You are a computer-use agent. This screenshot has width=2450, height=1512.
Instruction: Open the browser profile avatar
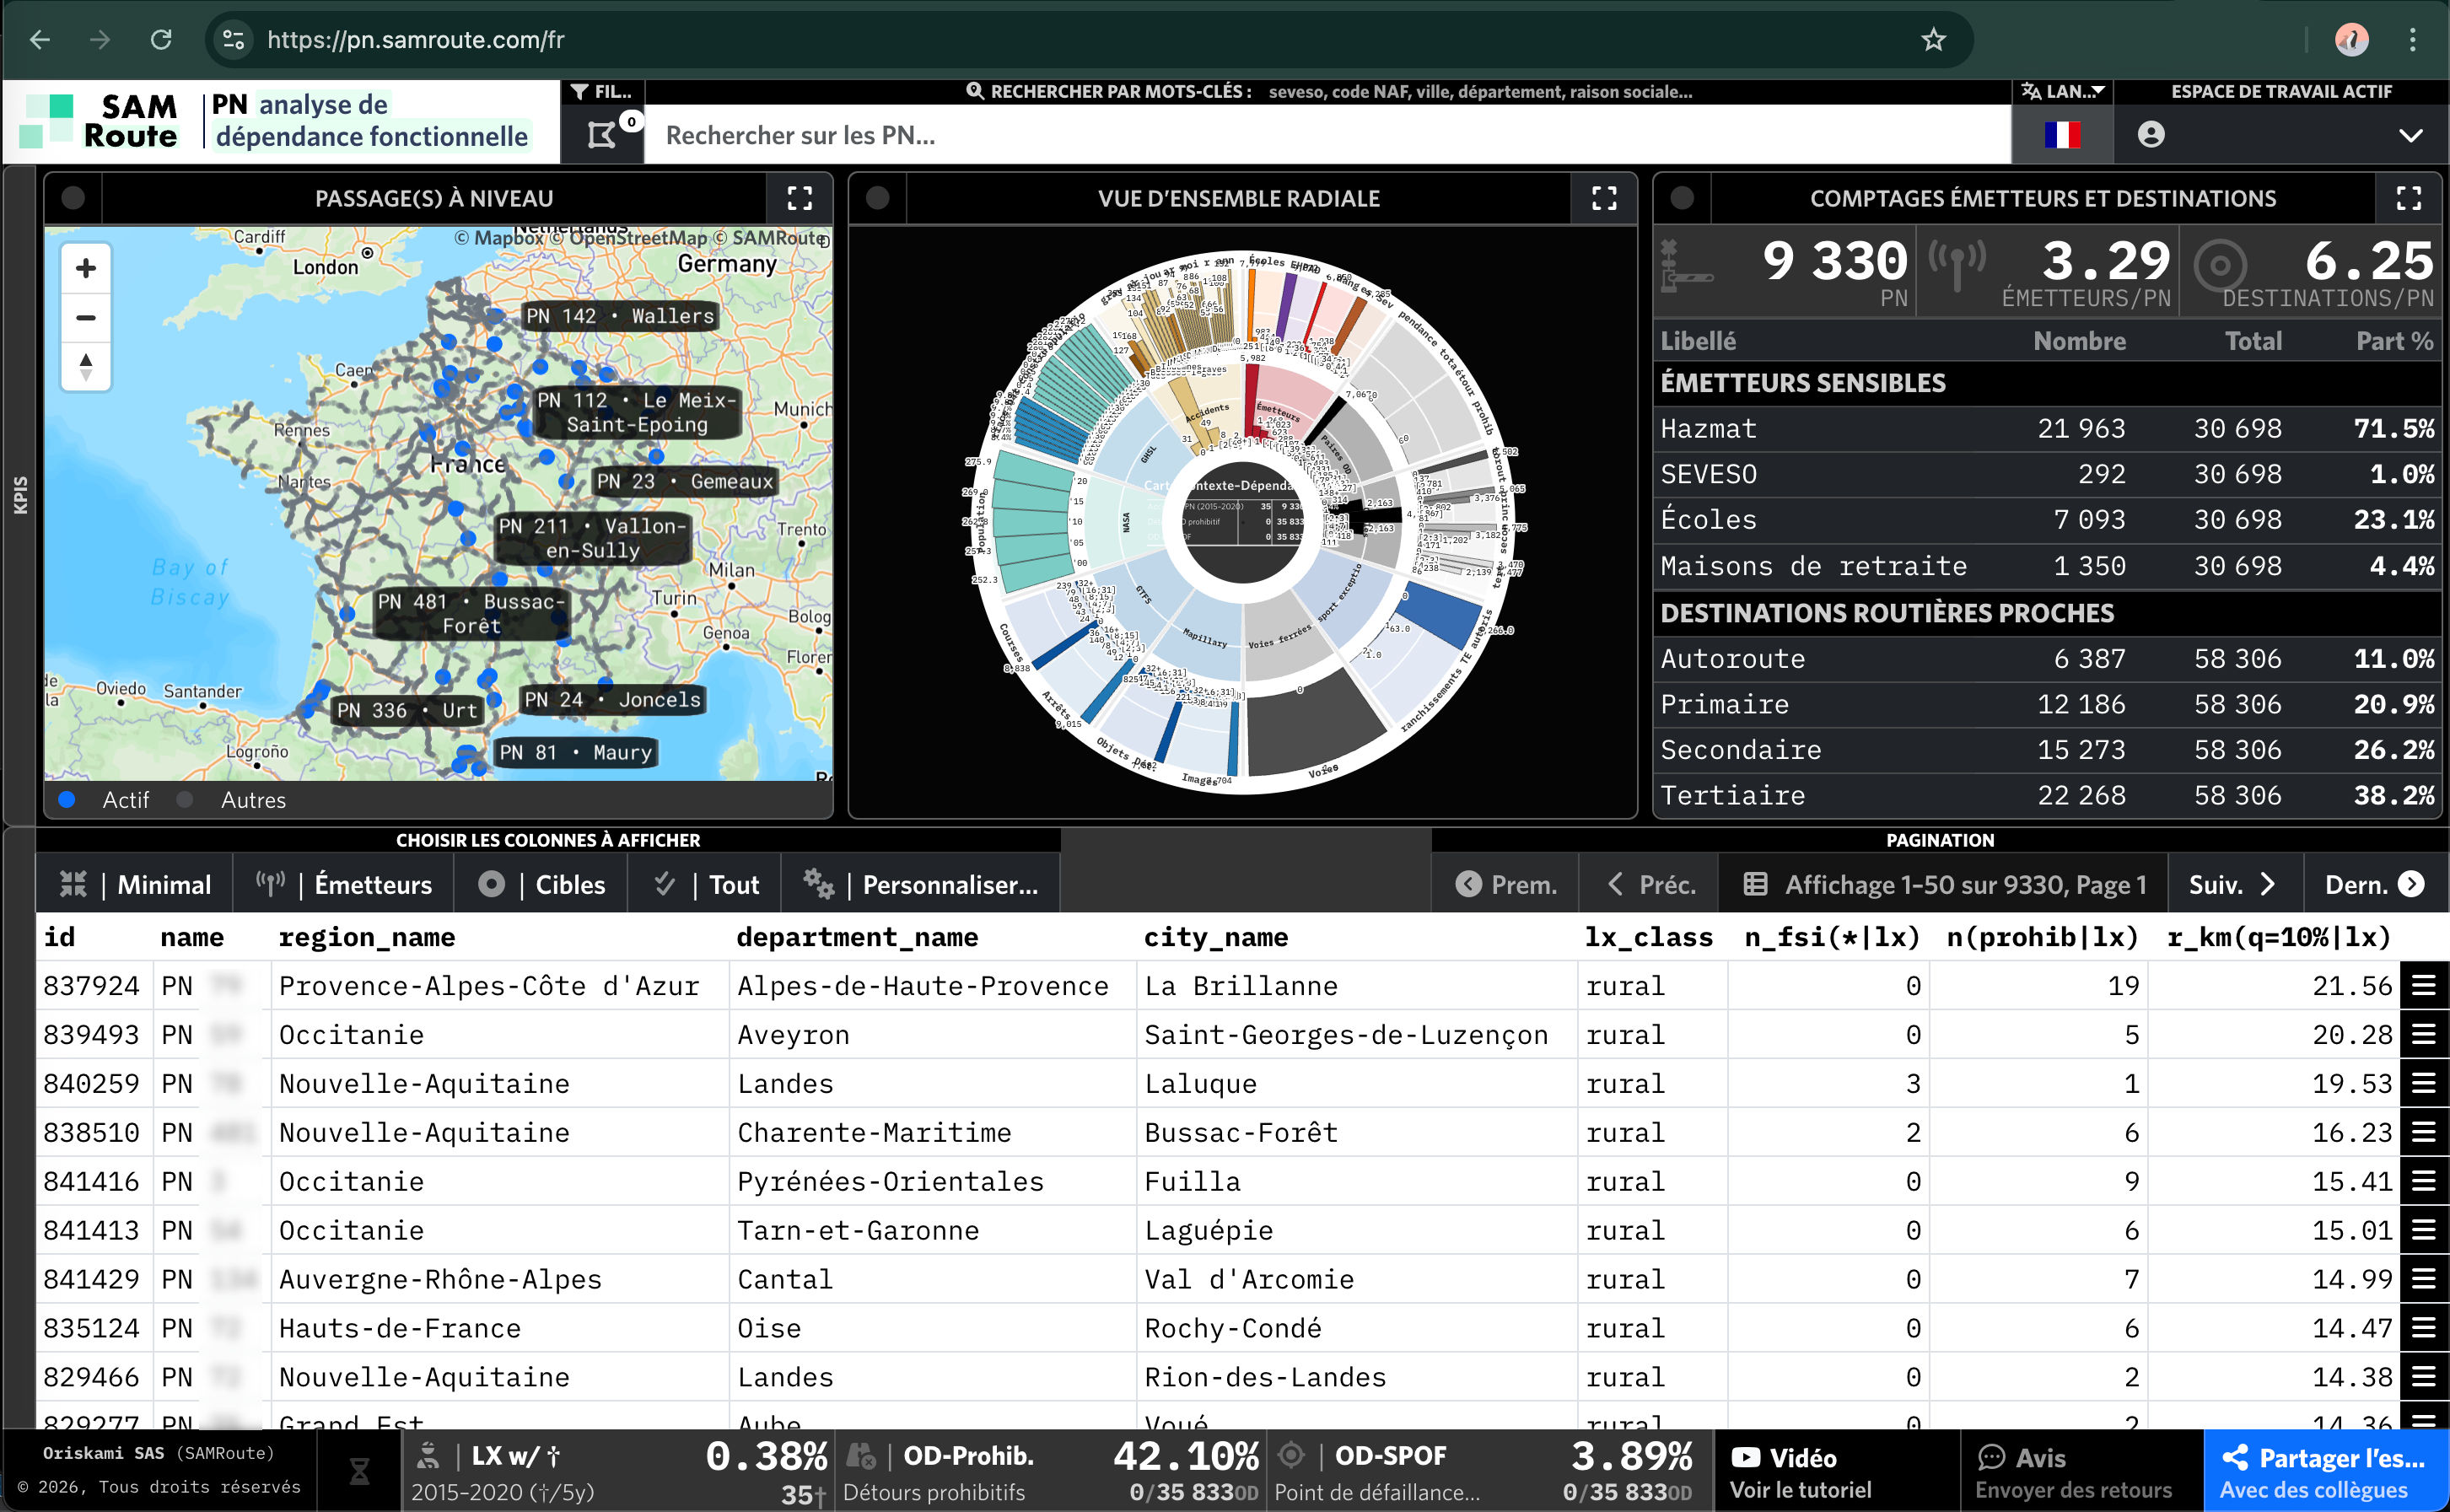coord(2351,40)
